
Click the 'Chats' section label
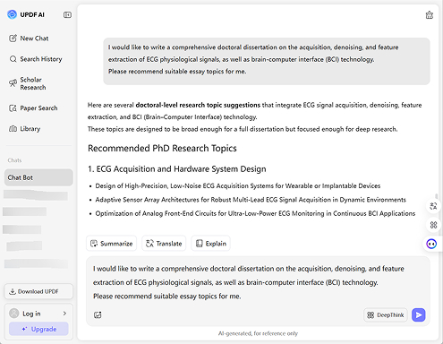coord(14,160)
